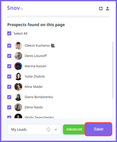Open the help lifebuoy icon
The width and height of the screenshot is (117, 142).
[x=101, y=9]
